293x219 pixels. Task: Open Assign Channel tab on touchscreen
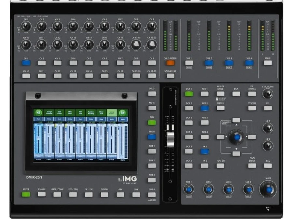(x=49, y=113)
